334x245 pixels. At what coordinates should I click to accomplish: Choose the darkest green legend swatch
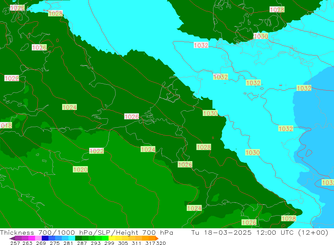[x=78, y=238]
